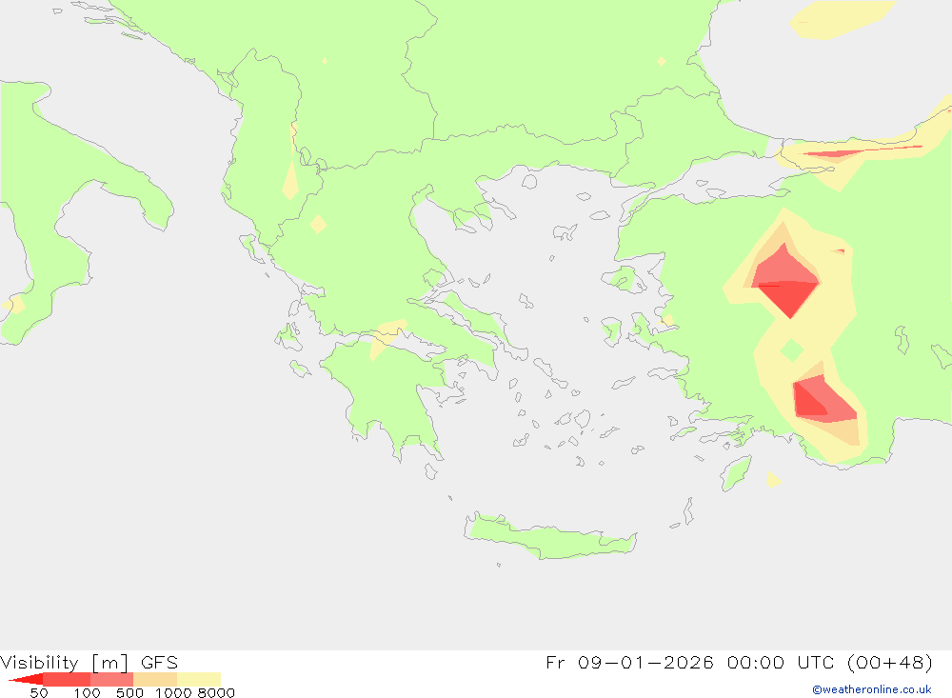Click the island of Rhodes on the map
Image resolution: width=952 pixels, height=698 pixels.
pos(735,473)
